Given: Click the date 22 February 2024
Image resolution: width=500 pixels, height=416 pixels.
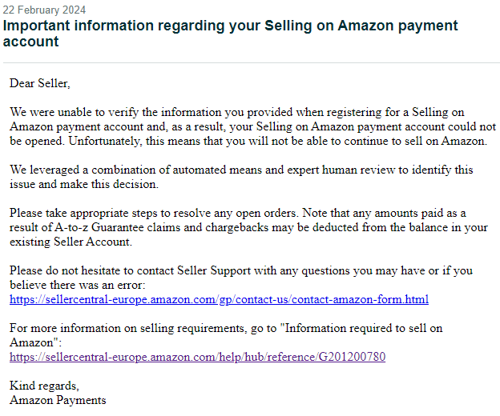Looking at the screenshot, I should click(x=44, y=10).
